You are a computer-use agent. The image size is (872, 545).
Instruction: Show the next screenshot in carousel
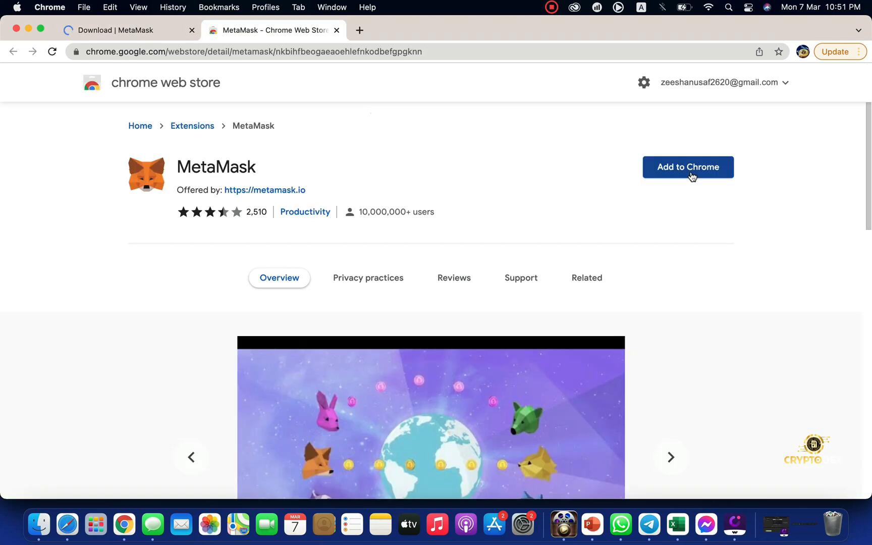coord(671,457)
